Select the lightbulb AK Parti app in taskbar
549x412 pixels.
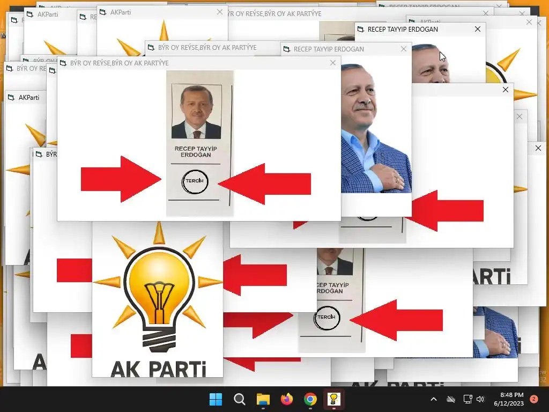tap(333, 399)
